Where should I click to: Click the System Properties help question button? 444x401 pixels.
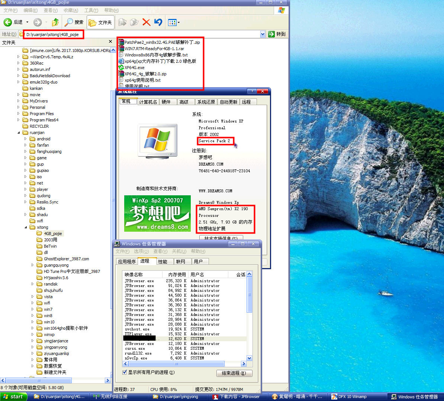tap(252, 91)
